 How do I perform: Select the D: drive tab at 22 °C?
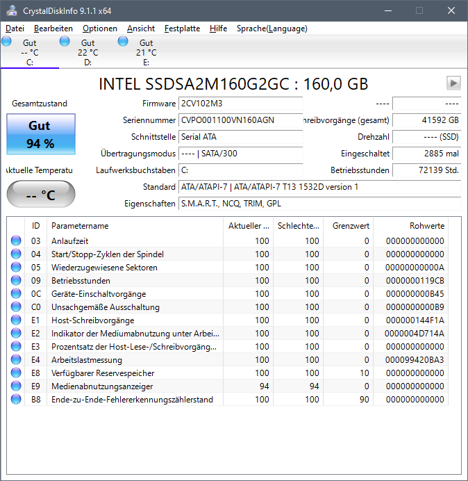(x=88, y=52)
